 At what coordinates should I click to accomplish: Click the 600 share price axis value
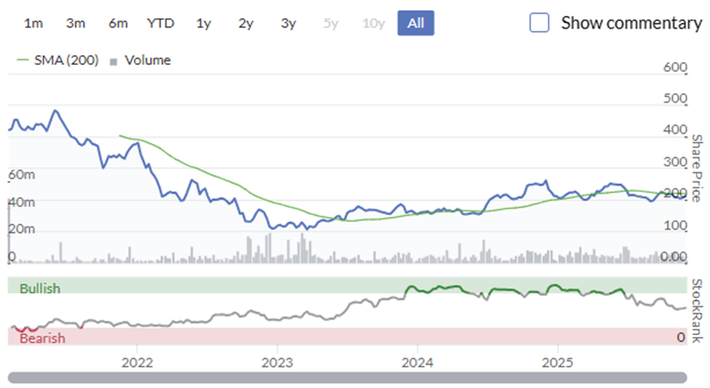click(675, 67)
